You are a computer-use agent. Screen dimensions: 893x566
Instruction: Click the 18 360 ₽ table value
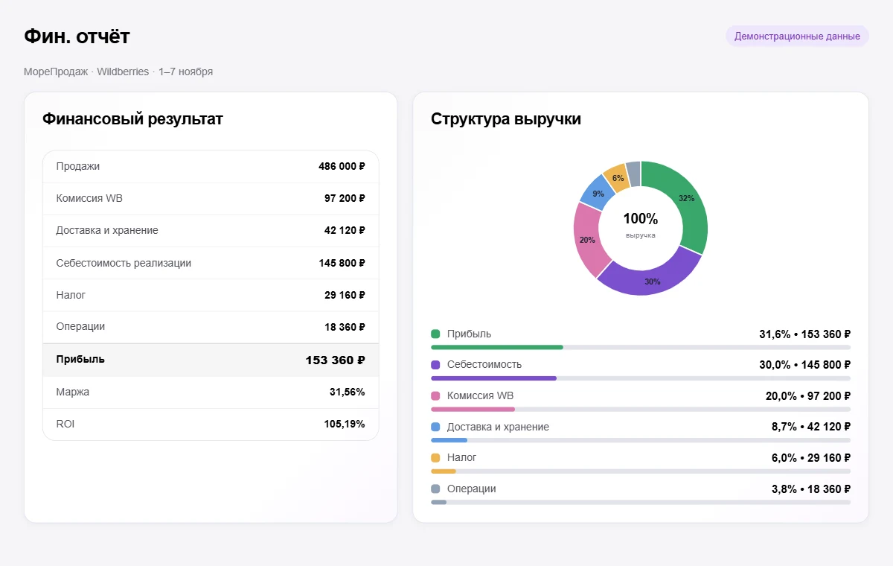(x=345, y=327)
